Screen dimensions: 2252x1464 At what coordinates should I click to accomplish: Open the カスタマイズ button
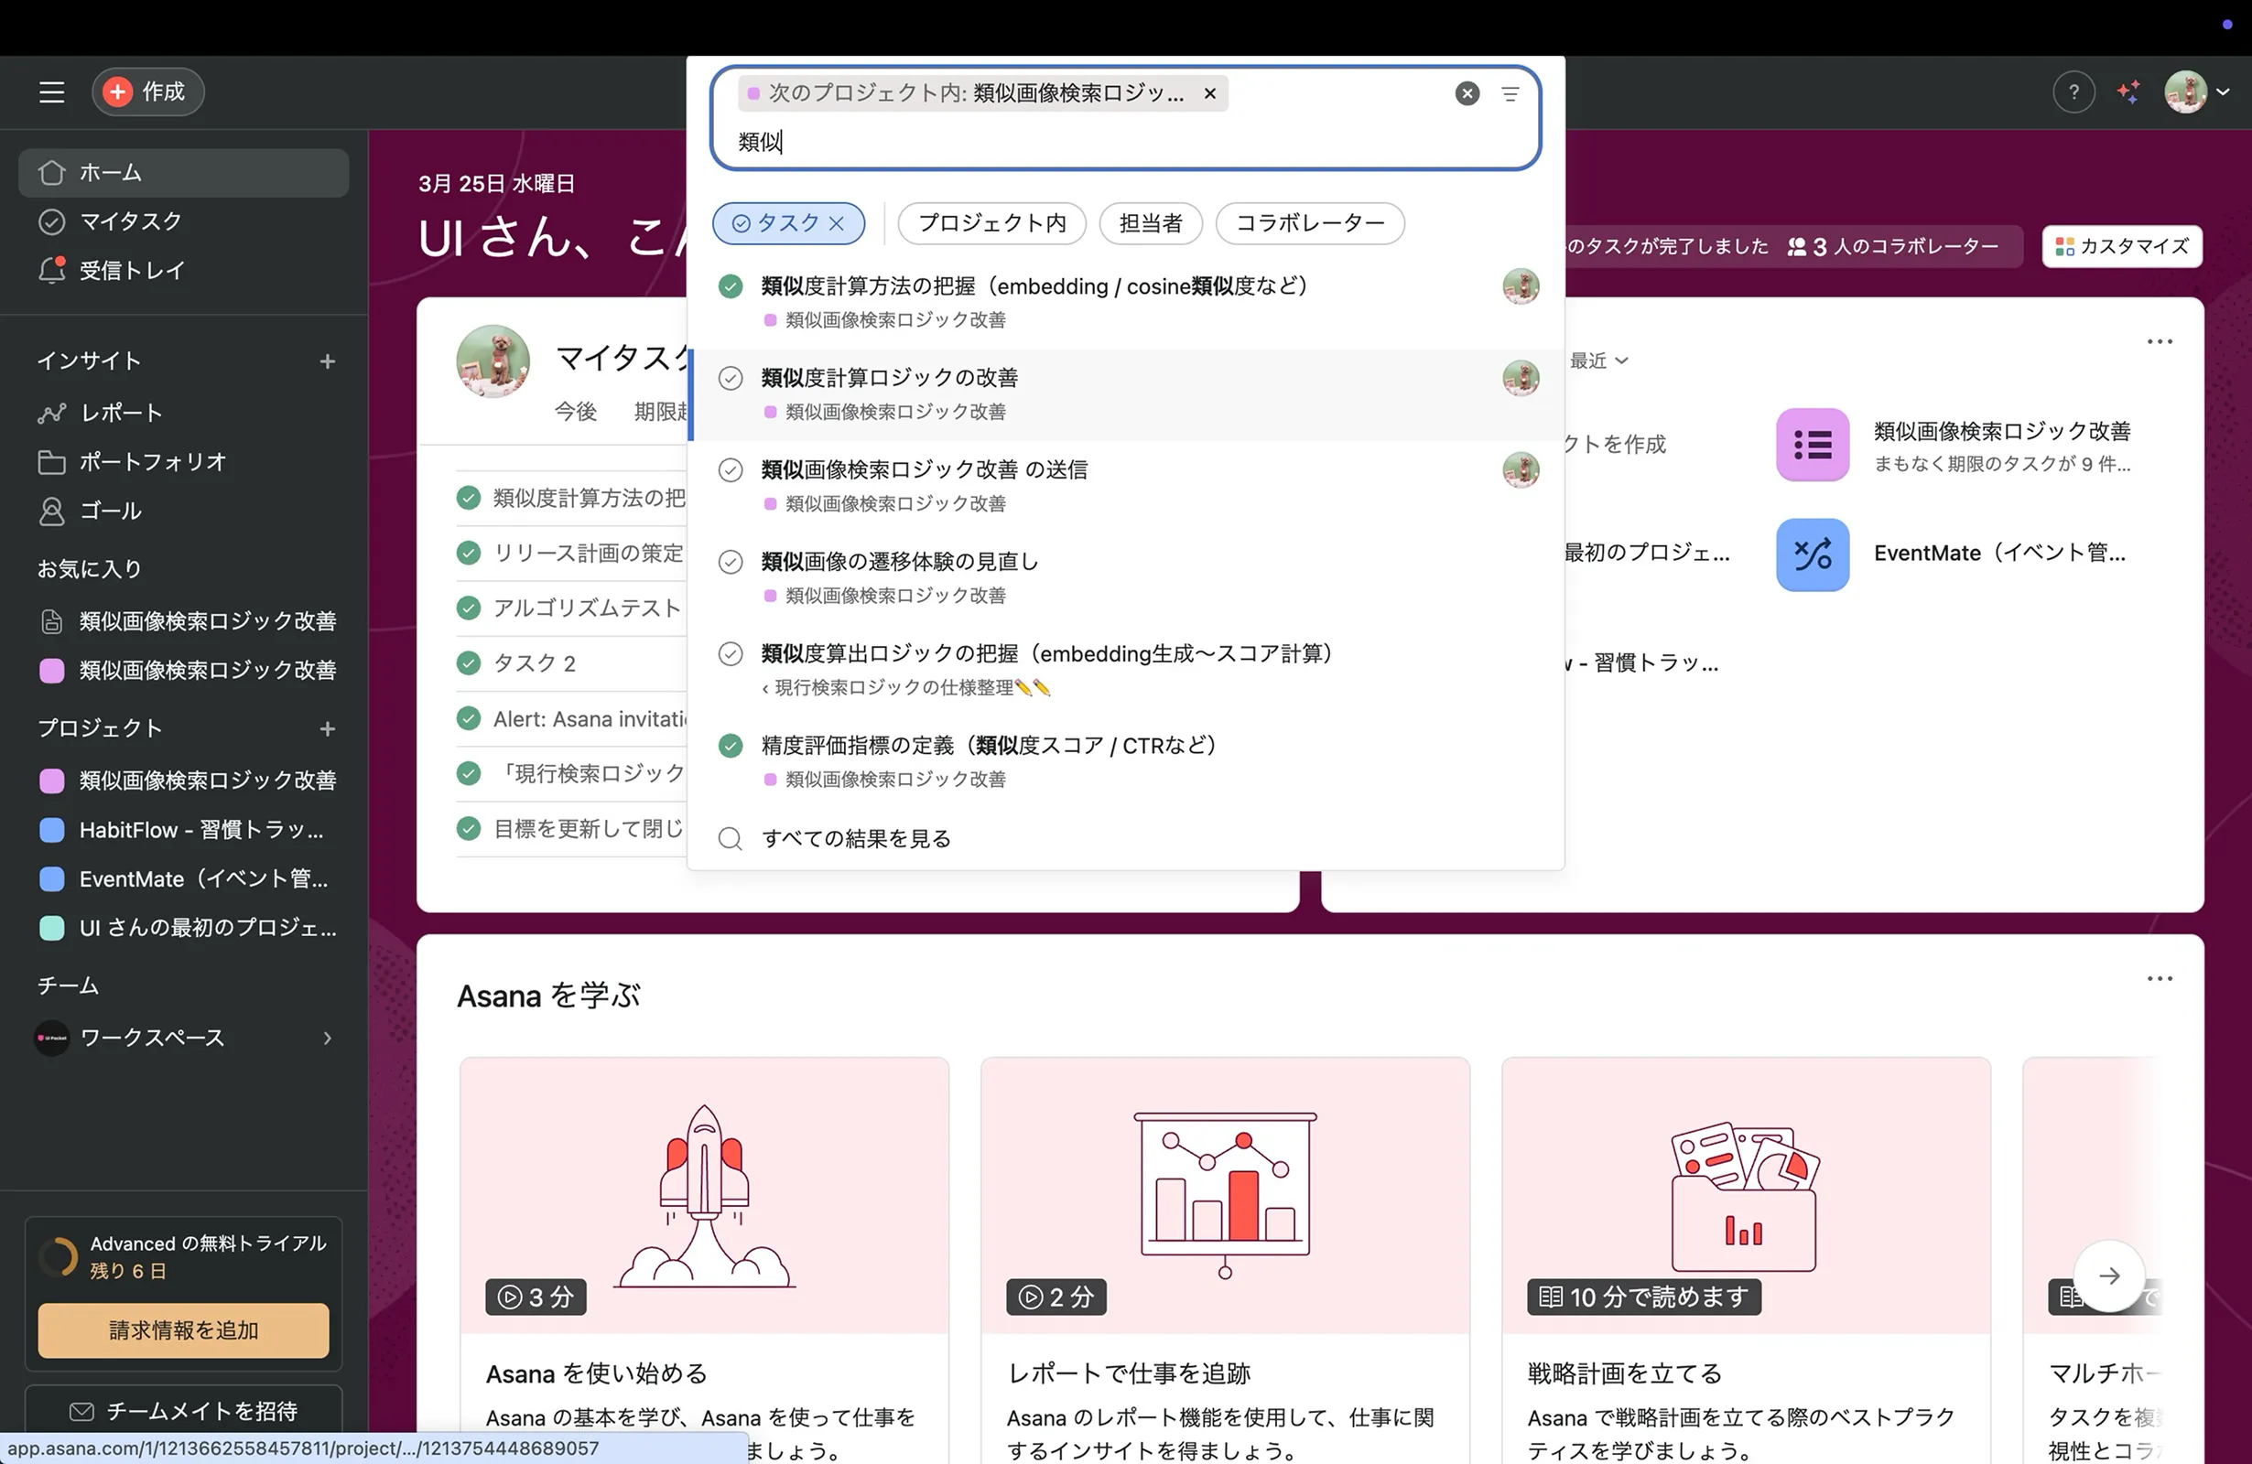click(x=2121, y=247)
